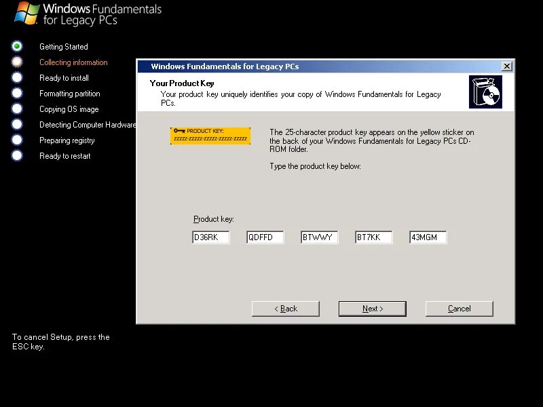Screen dimensions: 543x407
Task: Click the 'Detecting Computer Hardware' label
Action: tap(88, 125)
